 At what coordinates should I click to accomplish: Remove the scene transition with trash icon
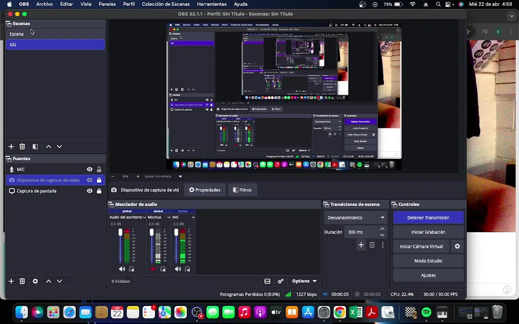click(372, 245)
